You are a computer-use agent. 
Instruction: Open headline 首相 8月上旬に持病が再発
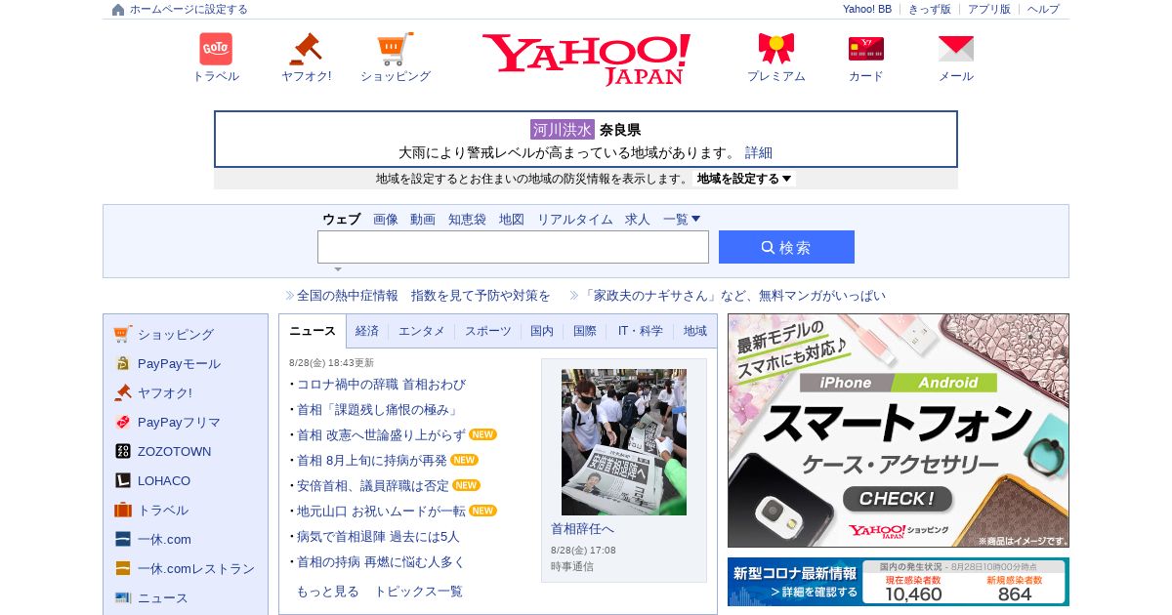click(x=372, y=461)
